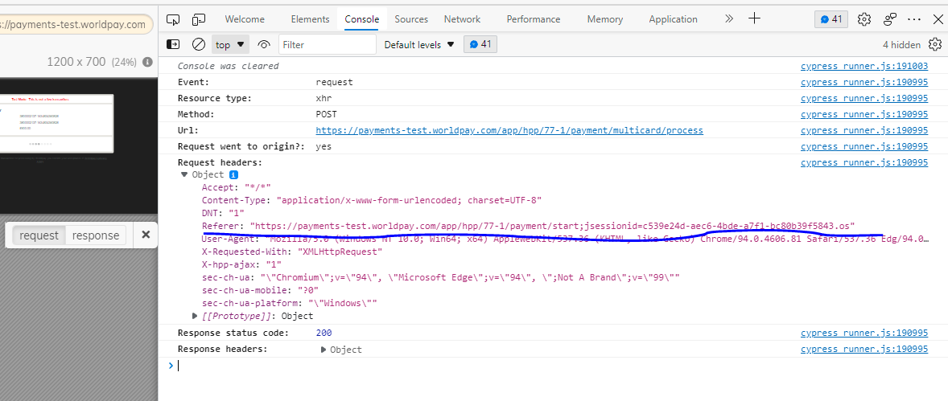
Task: Click the payment page preview thumbnail
Action: (57, 123)
